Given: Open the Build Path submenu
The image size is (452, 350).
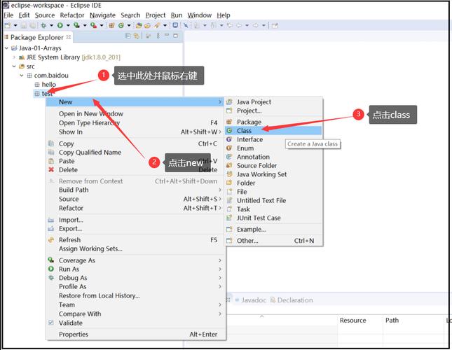Looking at the screenshot, I should (x=135, y=190).
